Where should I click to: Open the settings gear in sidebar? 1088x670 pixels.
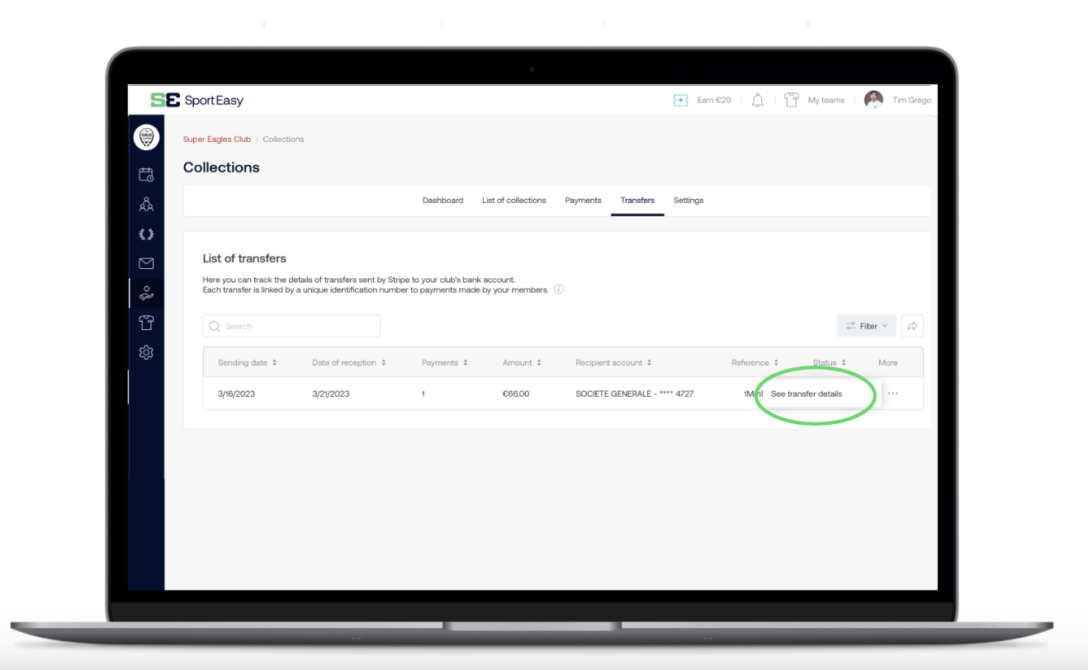point(146,352)
